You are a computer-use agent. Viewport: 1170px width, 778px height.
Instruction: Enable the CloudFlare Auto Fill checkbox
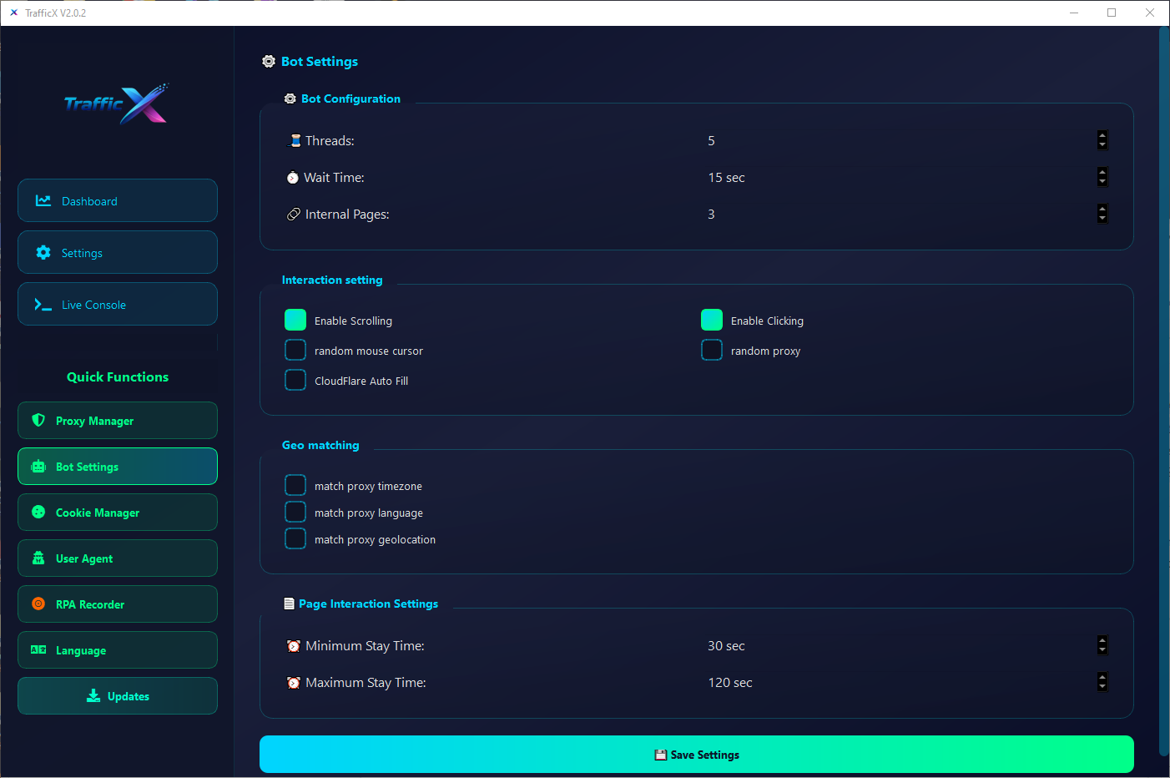click(x=295, y=380)
